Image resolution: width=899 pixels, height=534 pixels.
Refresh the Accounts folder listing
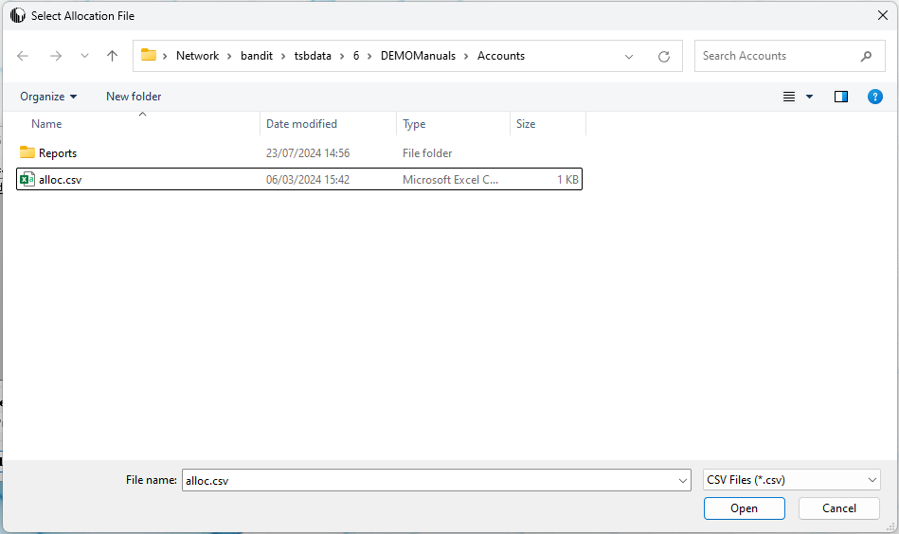[x=664, y=56]
